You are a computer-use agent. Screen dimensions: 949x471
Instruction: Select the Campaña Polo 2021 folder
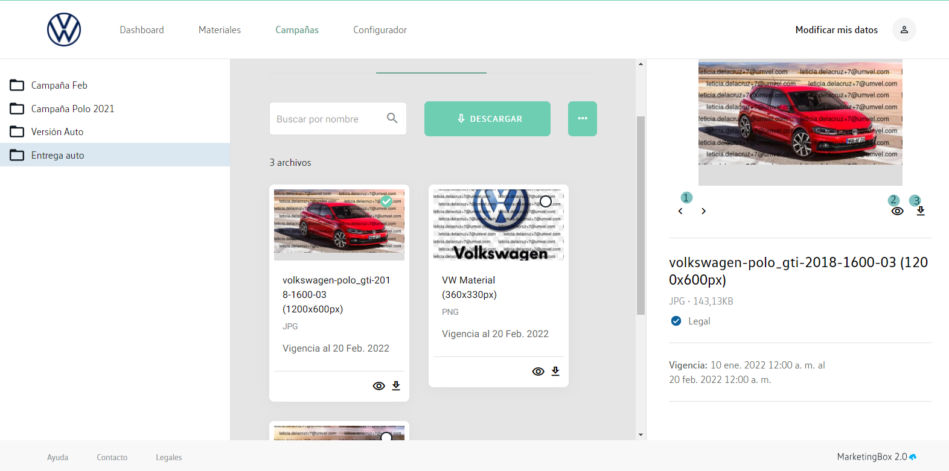[115, 109]
